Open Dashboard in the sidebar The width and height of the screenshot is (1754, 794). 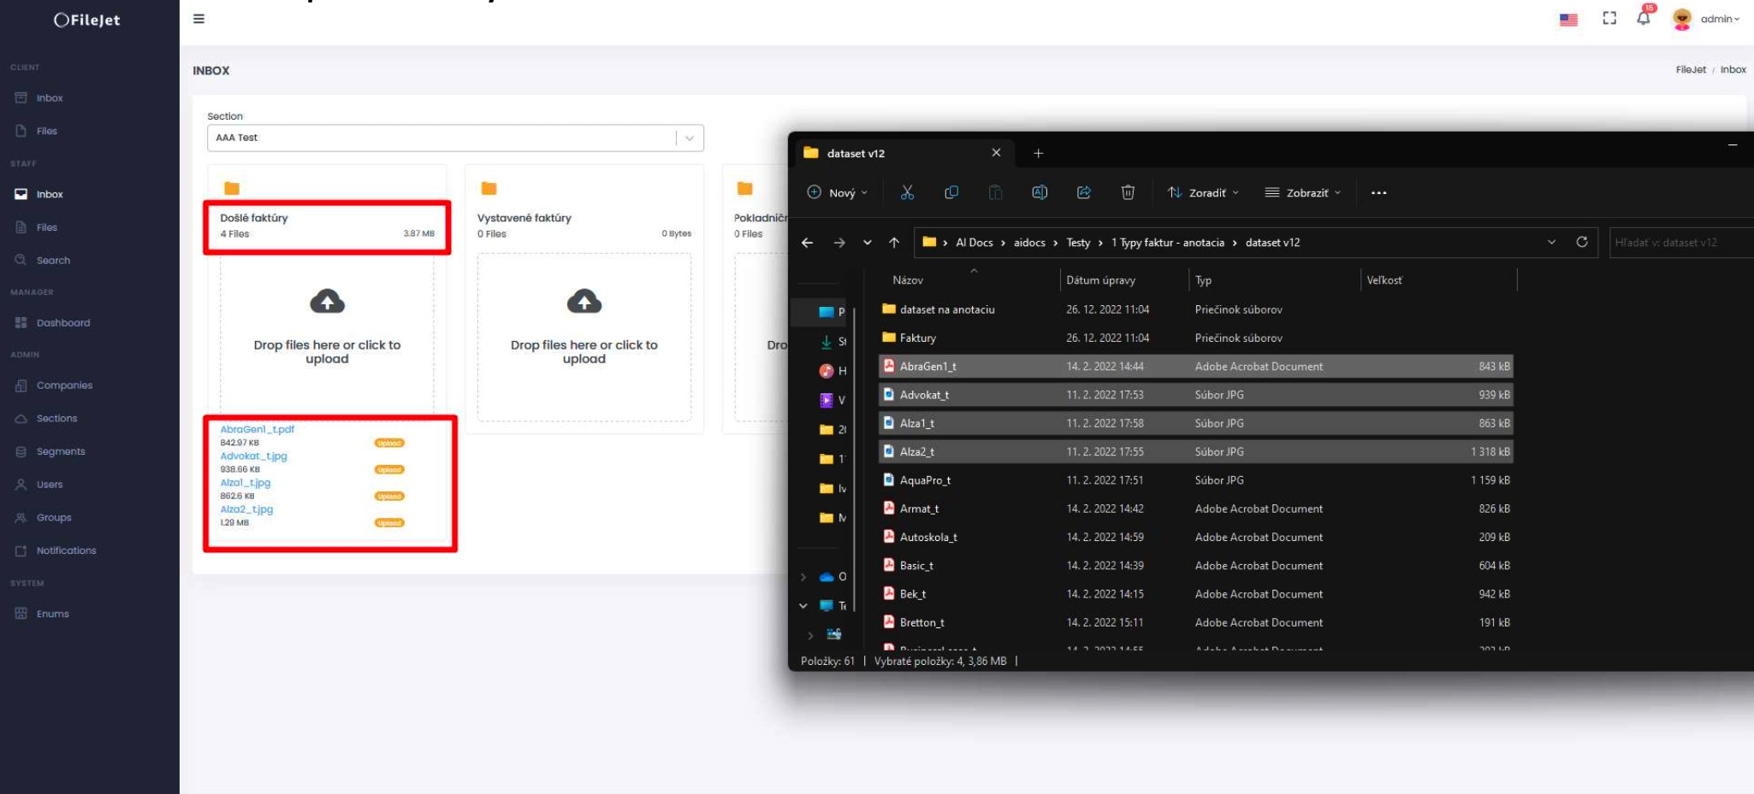coord(62,323)
